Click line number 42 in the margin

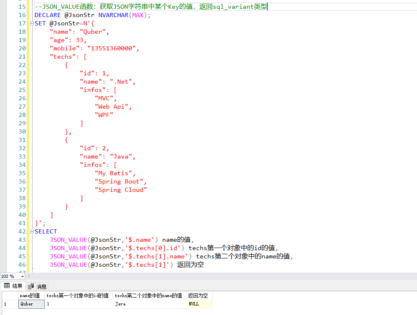[22, 231]
